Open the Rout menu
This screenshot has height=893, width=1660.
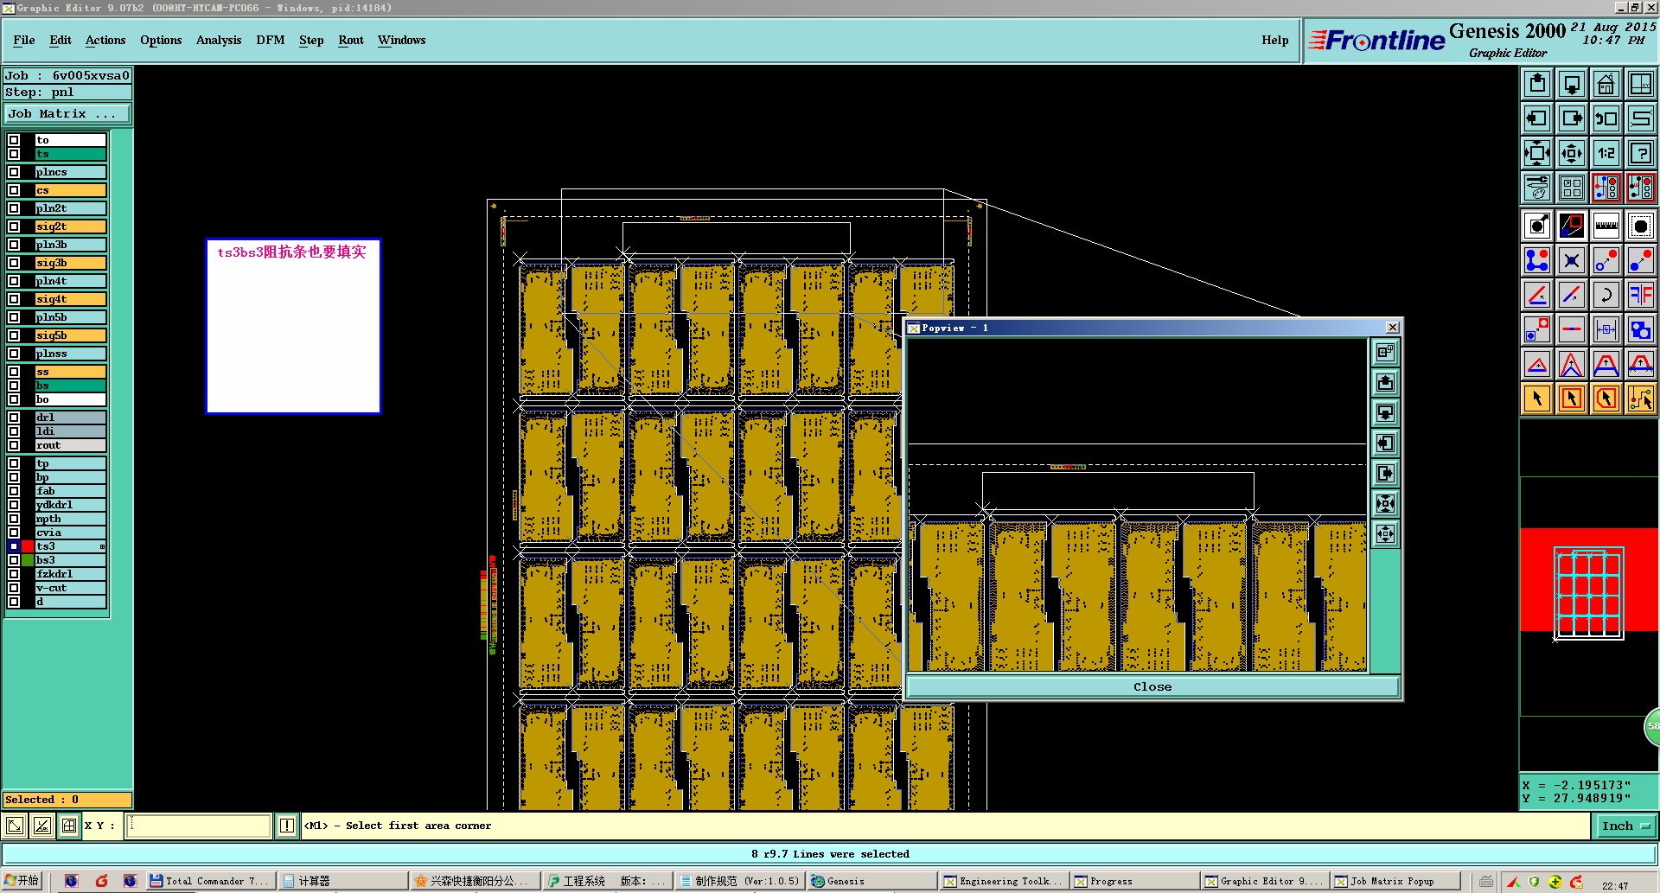point(351,40)
